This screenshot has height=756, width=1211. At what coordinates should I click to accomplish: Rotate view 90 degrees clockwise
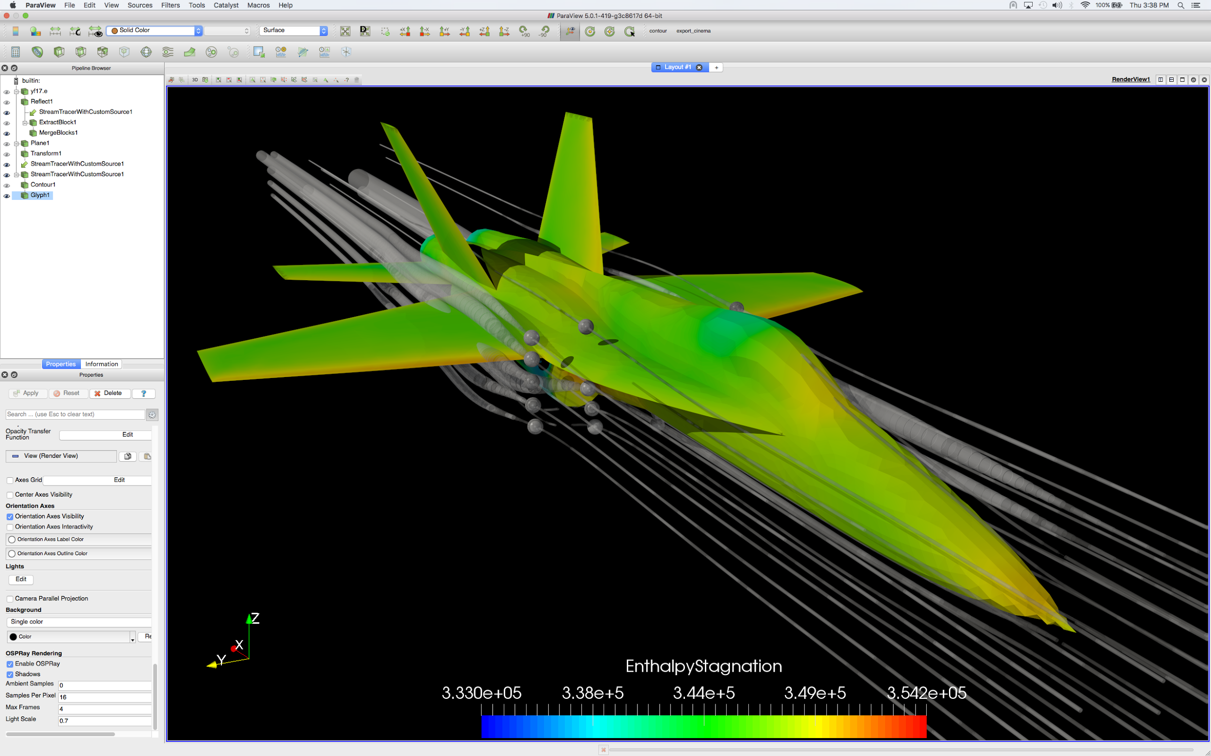click(x=524, y=31)
